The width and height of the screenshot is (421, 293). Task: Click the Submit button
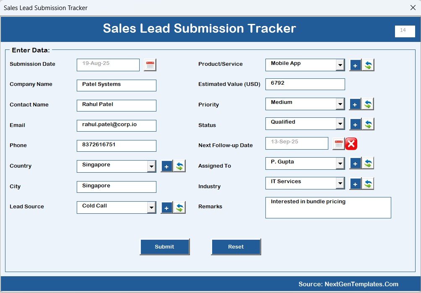[164, 247]
